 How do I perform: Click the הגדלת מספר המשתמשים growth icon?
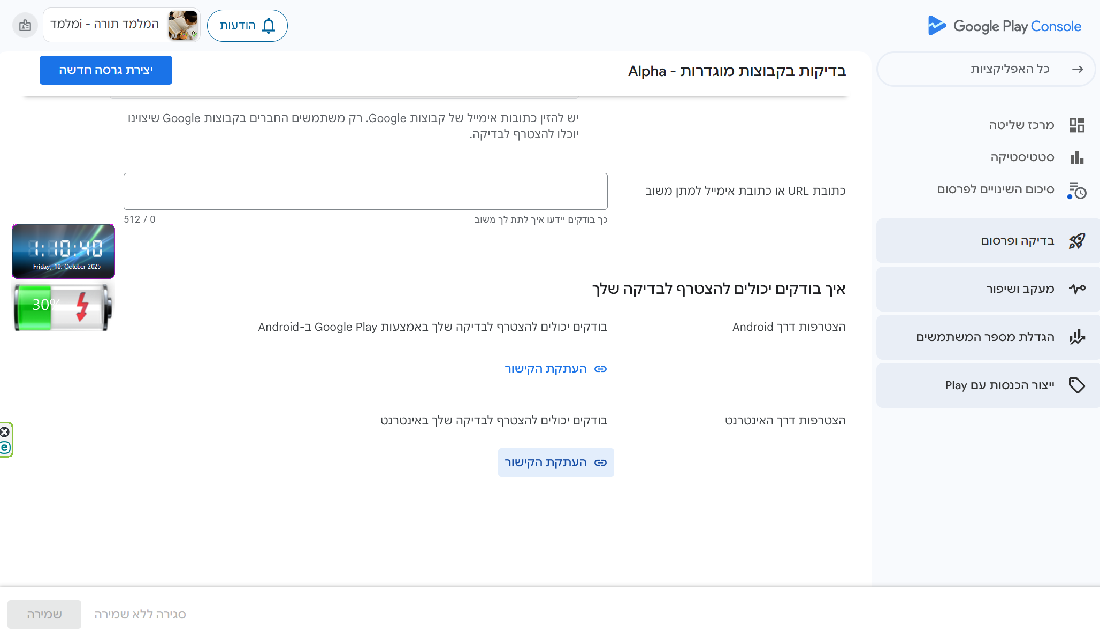(1076, 337)
